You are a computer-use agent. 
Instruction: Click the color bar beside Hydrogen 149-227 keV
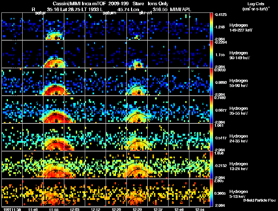tap(211, 27)
